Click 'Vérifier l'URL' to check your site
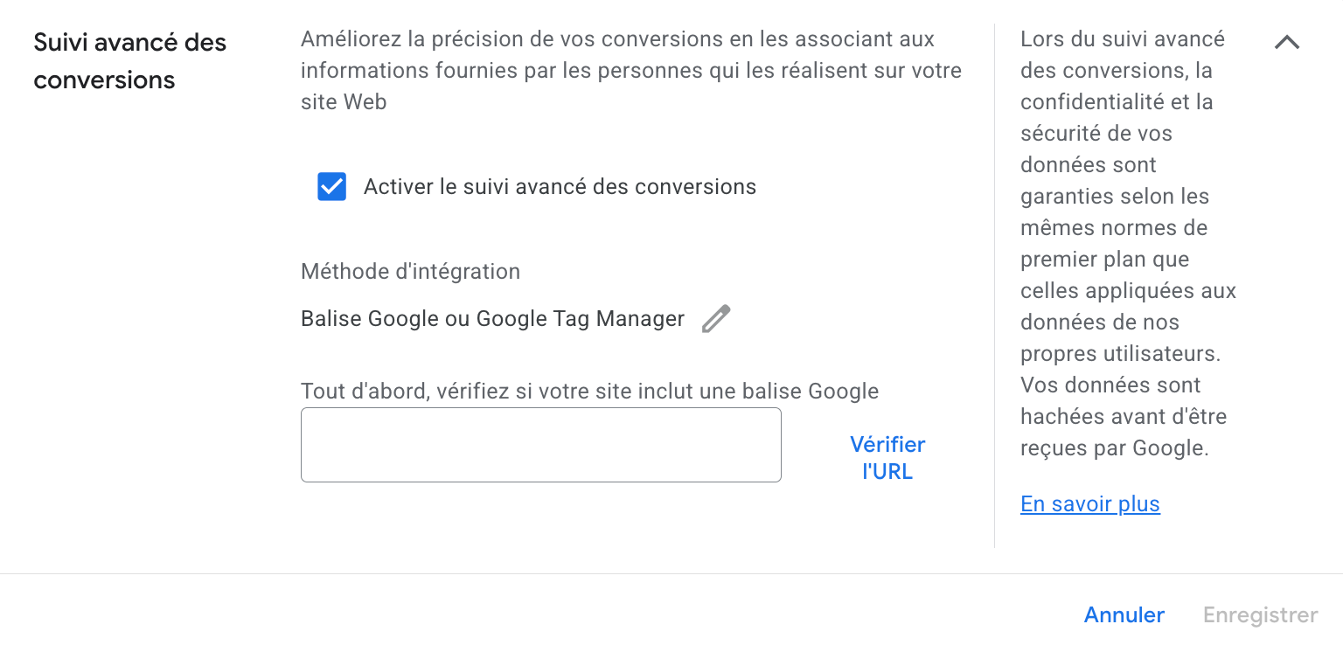Screen dimensions: 1343x645 click(x=887, y=457)
